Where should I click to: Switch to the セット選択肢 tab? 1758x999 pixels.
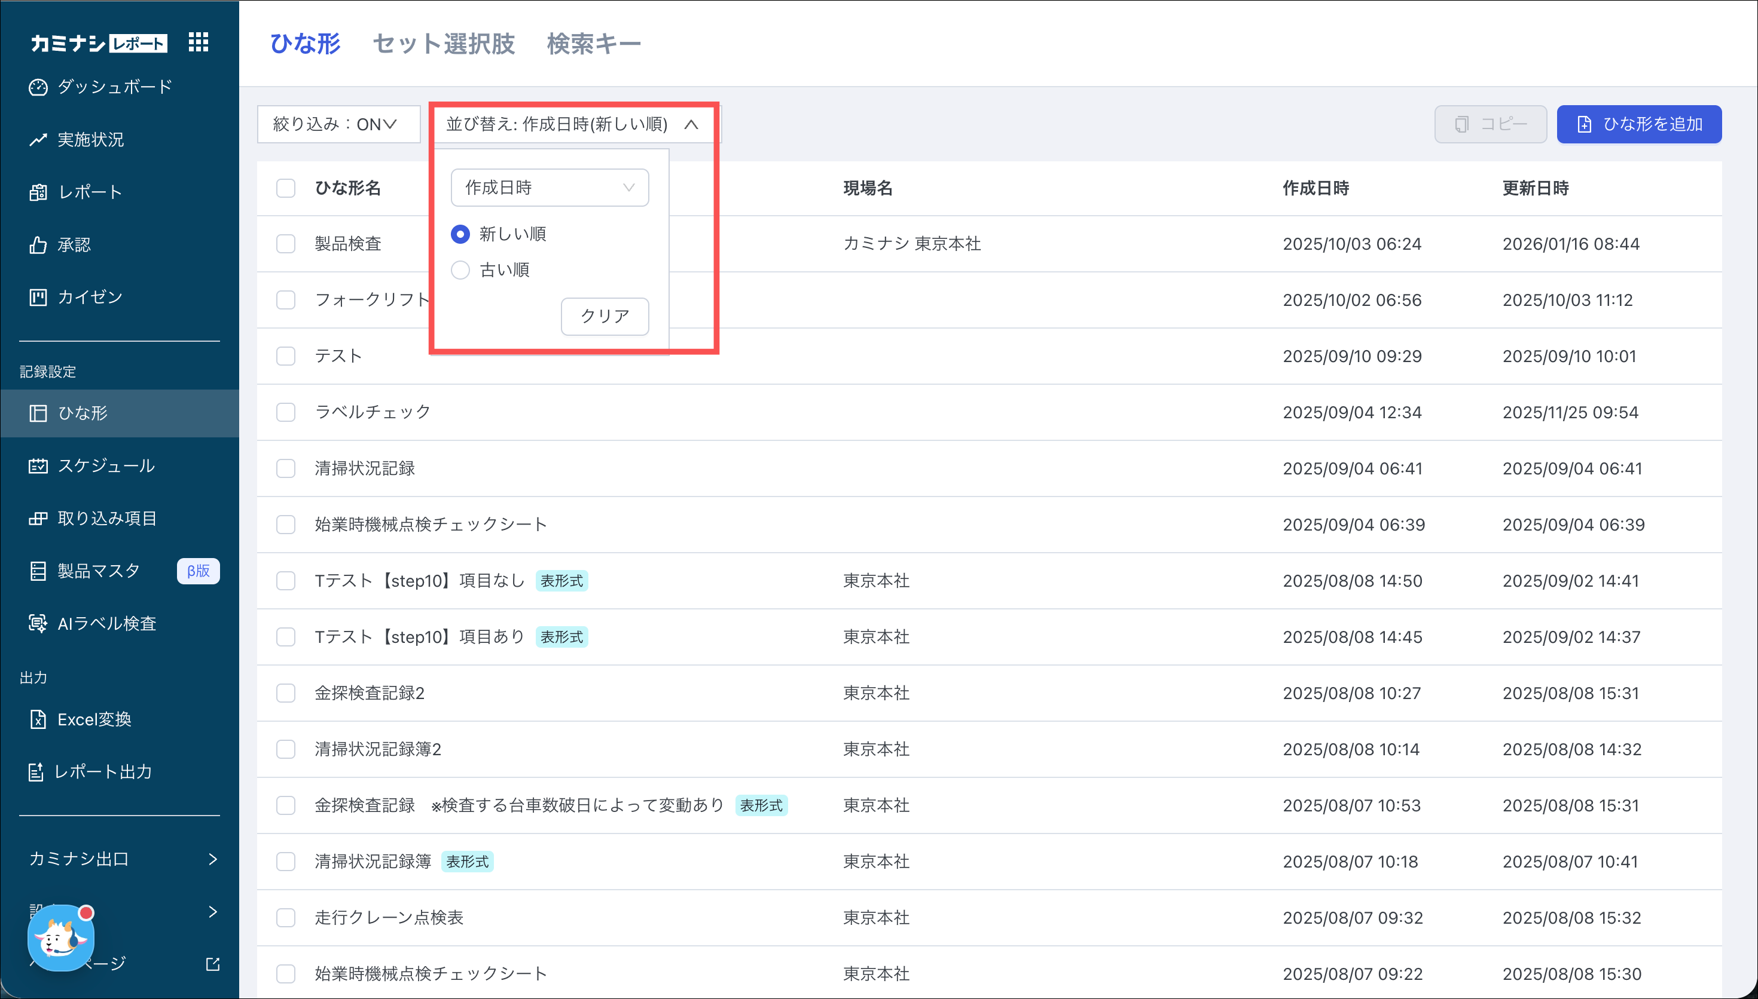pyautogui.click(x=444, y=44)
